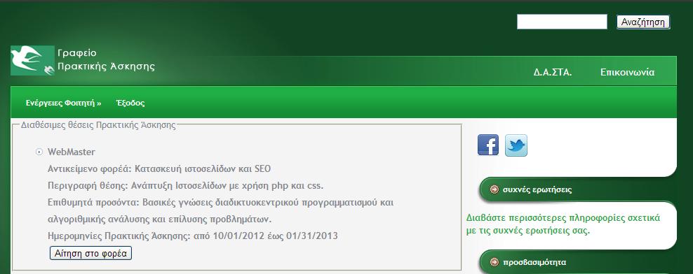Click the Επιθυμητά προσόντα text line
Screen dimensions: 693x274
pos(220,210)
